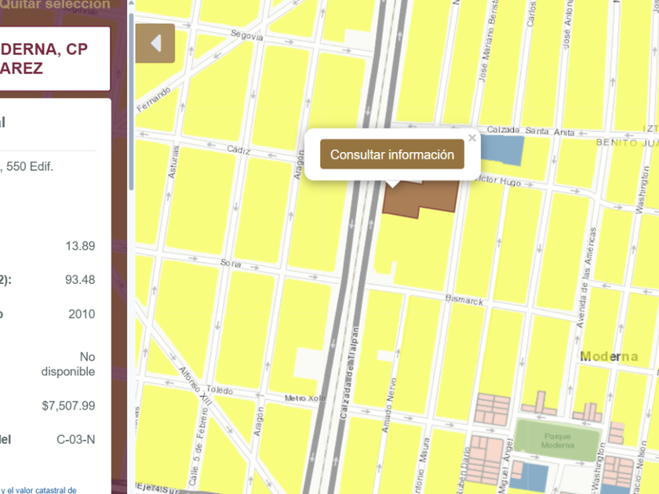659x494 pixels.
Task: Click the $7,507.99 value in panel
Action: pos(68,405)
